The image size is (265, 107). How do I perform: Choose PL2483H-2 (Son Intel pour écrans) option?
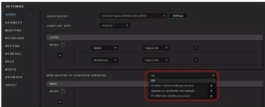click(x=182, y=86)
